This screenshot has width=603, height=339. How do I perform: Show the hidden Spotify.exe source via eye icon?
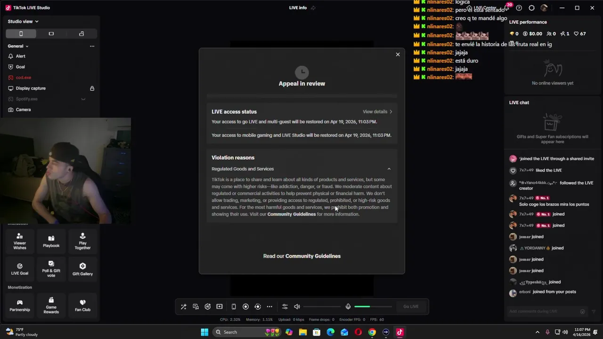83,99
